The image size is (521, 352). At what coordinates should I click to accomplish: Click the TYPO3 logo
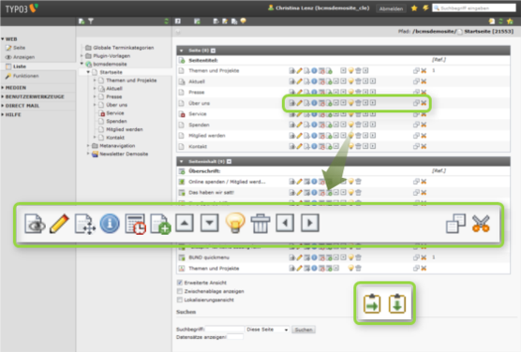point(22,8)
